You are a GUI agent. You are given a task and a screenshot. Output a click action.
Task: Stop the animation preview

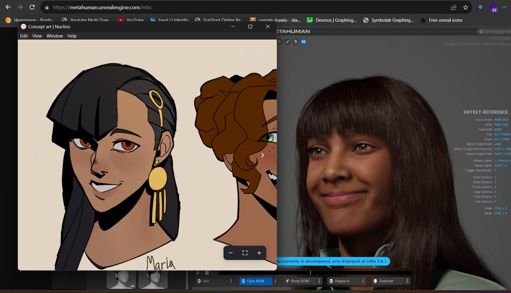207,273
